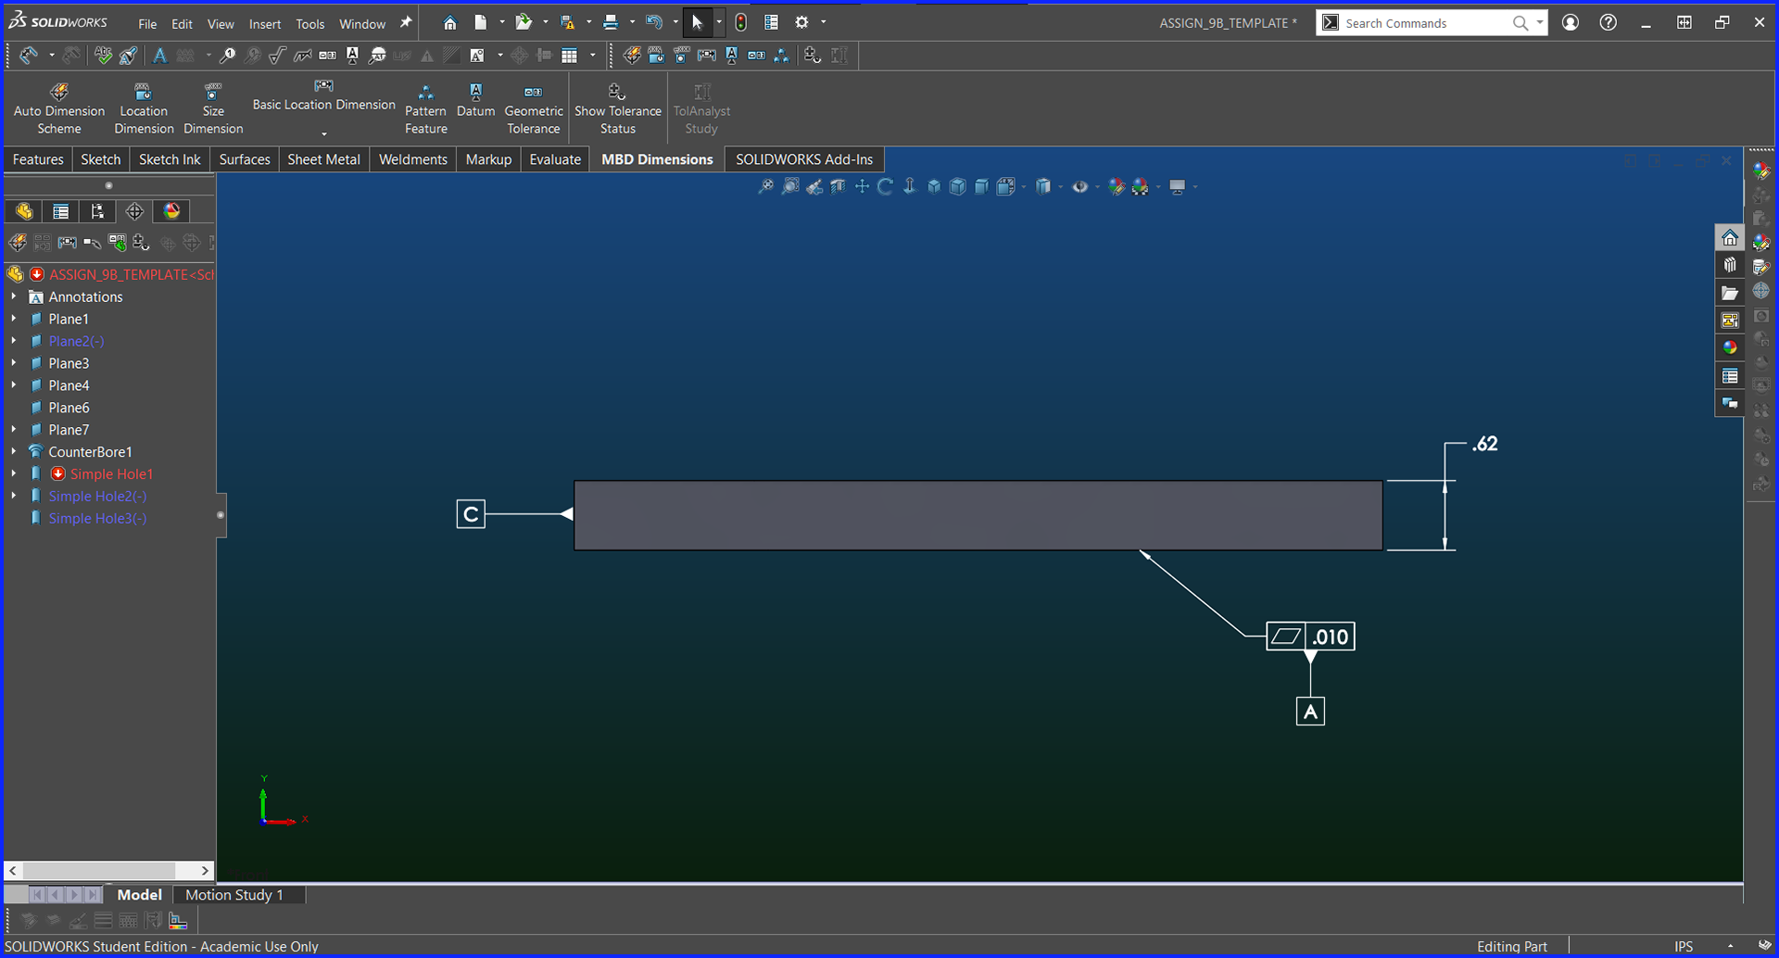Open the Hide/Show Items eye dropdown

[x=1098, y=187]
